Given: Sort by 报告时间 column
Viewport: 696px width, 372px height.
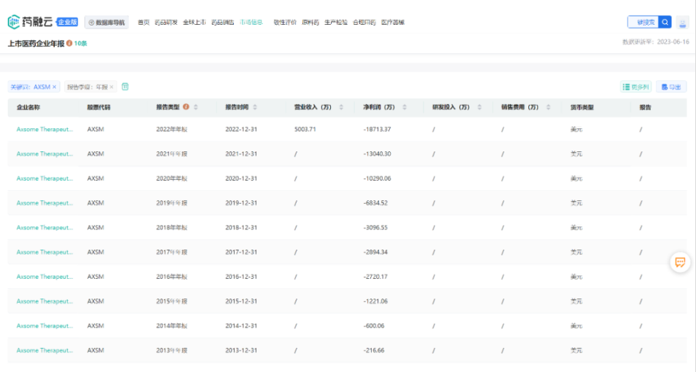Looking at the screenshot, I should (254, 107).
